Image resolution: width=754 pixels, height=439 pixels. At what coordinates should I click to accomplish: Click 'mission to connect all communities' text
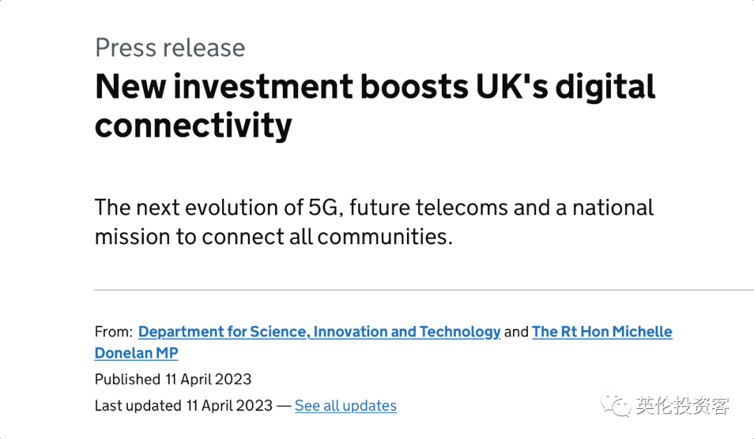click(x=274, y=237)
